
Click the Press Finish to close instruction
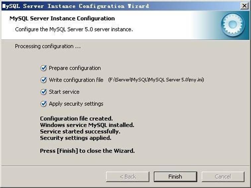[87, 151]
